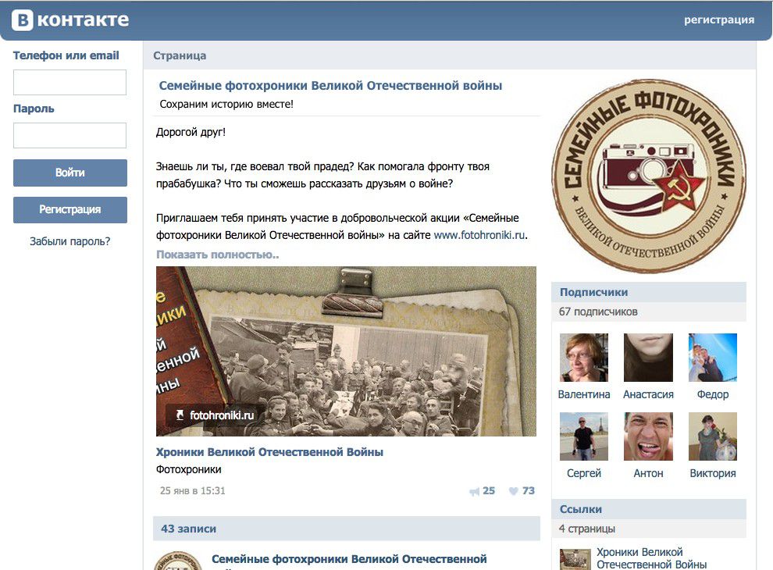
Task: Like the post via heart icon
Action: click(x=514, y=491)
